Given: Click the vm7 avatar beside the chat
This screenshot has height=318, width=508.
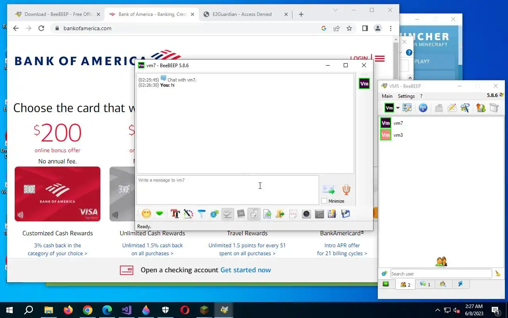Looking at the screenshot, I should click(364, 83).
